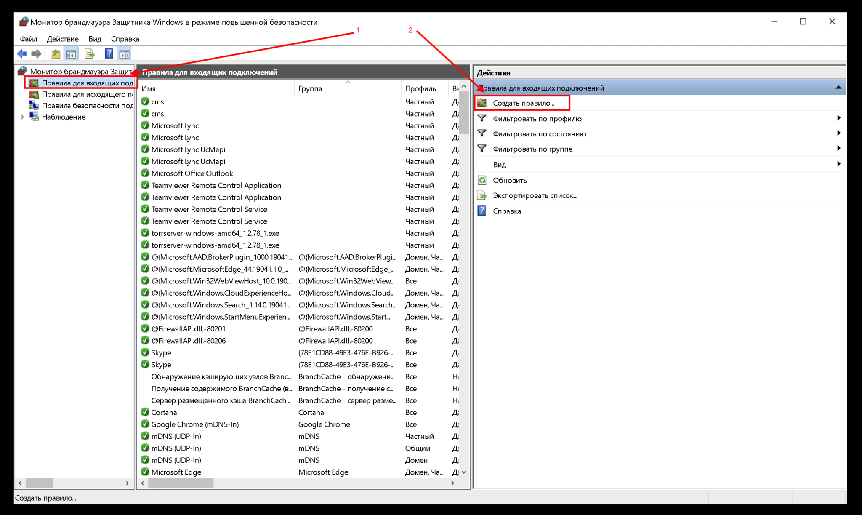862x515 pixels.
Task: Click the filter by group funnel icon
Action: pyautogui.click(x=482, y=149)
